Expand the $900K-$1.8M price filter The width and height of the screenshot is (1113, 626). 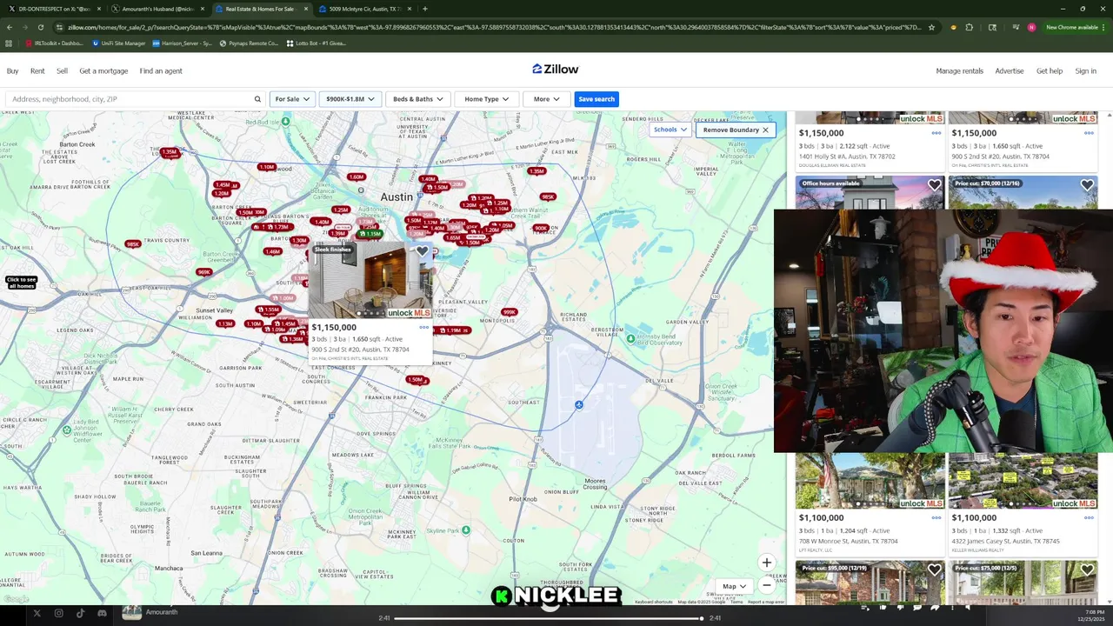click(350, 99)
